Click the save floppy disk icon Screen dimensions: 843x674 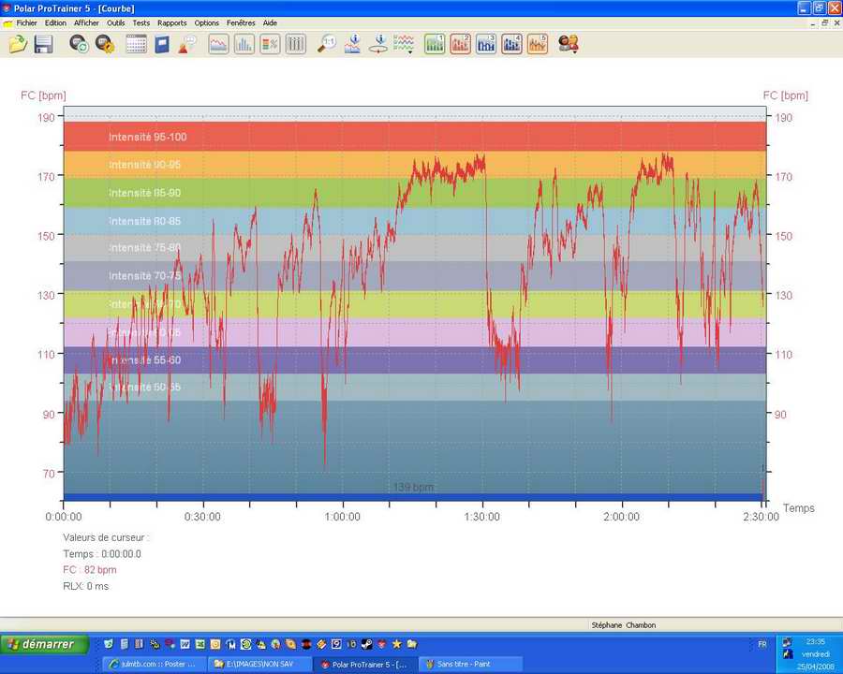tap(43, 43)
